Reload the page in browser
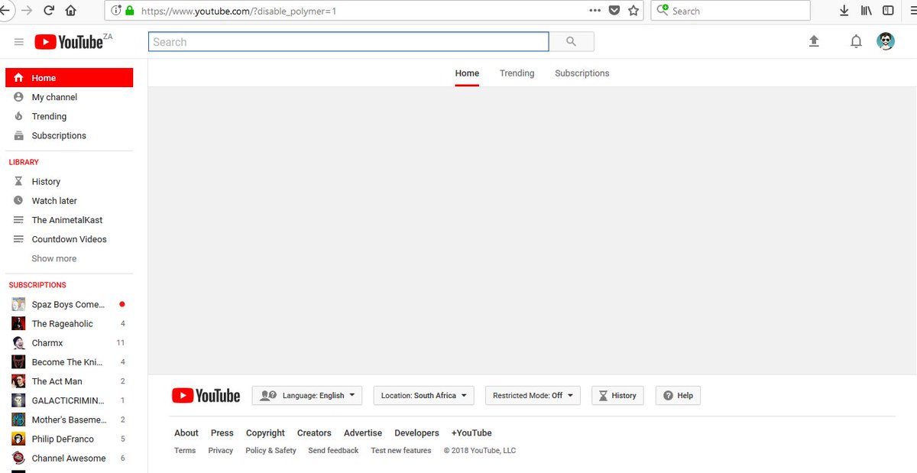The height and width of the screenshot is (473, 917). (x=49, y=11)
